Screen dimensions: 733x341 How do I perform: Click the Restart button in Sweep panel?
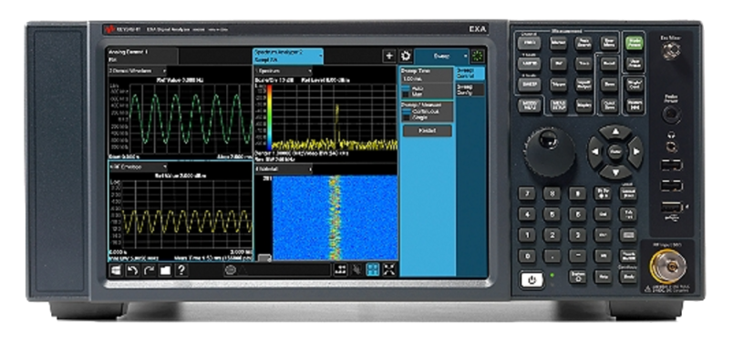(428, 131)
